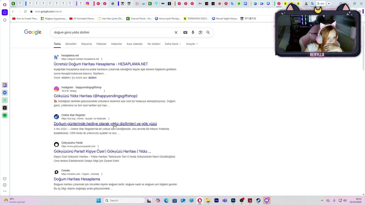Open Discord from the taskbar
Screen dimensions: 365x205
coord(267,200)
